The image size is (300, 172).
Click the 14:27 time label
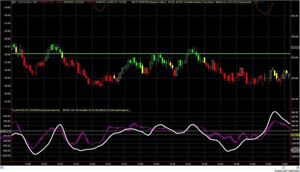coord(188,164)
